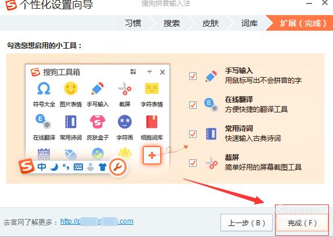This screenshot has height=237, width=333.
Task: Click the 方便快捷的翻译工具 description
Action: coord(256,110)
